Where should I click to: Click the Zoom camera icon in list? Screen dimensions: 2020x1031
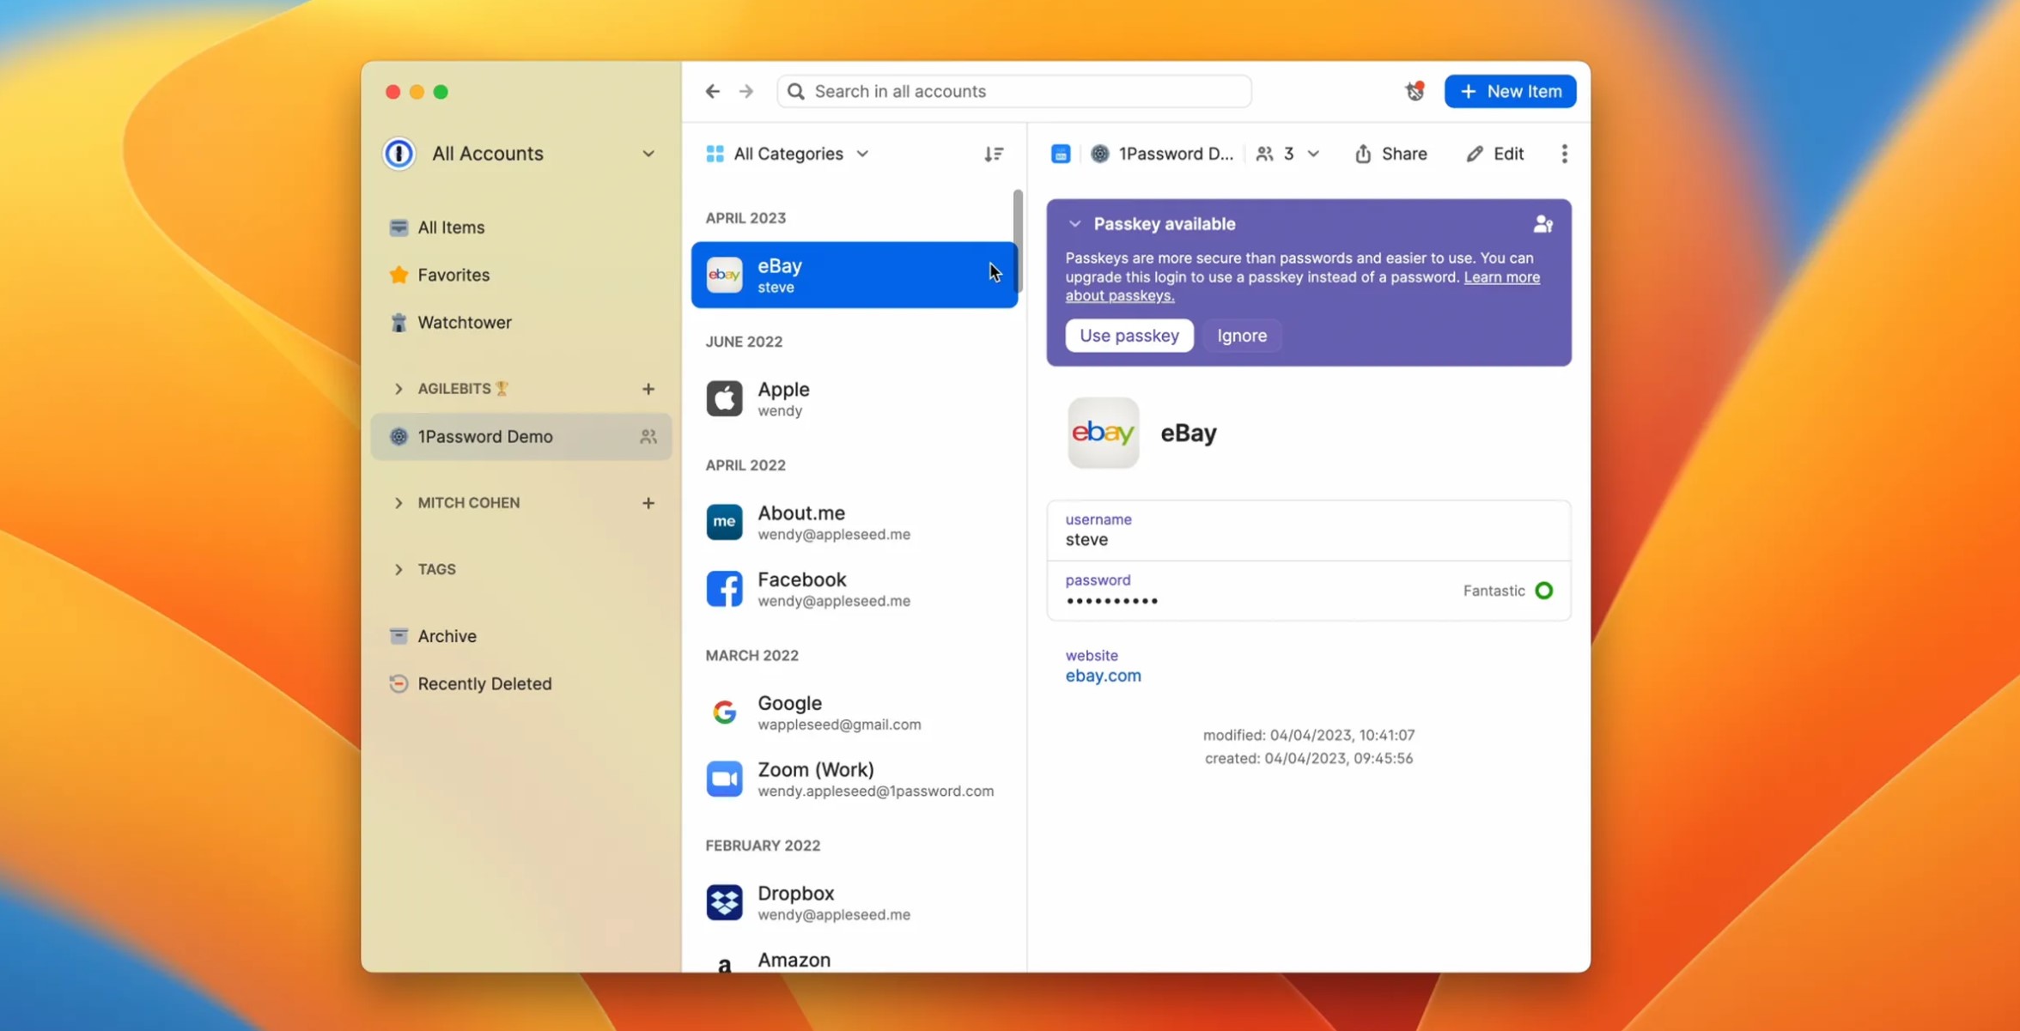[x=724, y=779]
